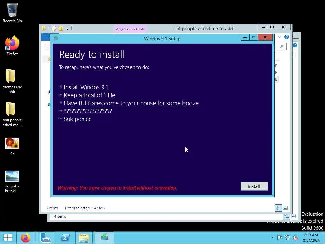Minimize the Windos 9.1 Setup window

245,37
